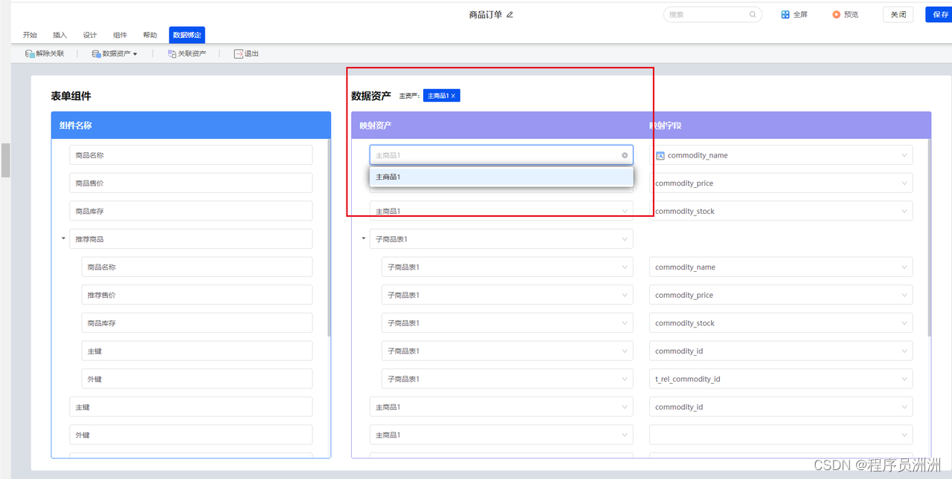The image size is (952, 479).
Task: Click the 子商品表1 dropdown beside commodity_stock
Action: (507, 323)
